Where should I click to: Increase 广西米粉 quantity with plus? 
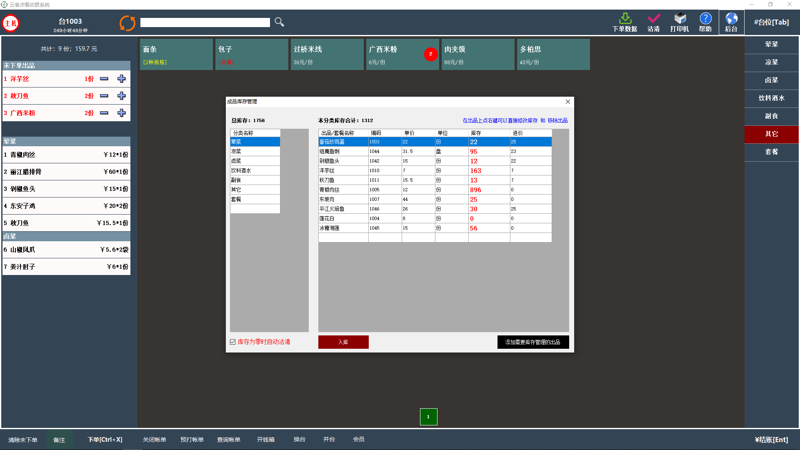[121, 113]
